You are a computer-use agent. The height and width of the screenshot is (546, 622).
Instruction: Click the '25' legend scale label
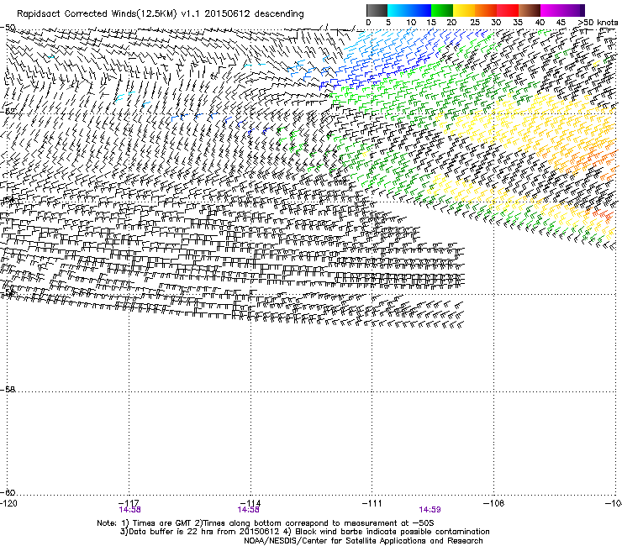[x=474, y=23]
